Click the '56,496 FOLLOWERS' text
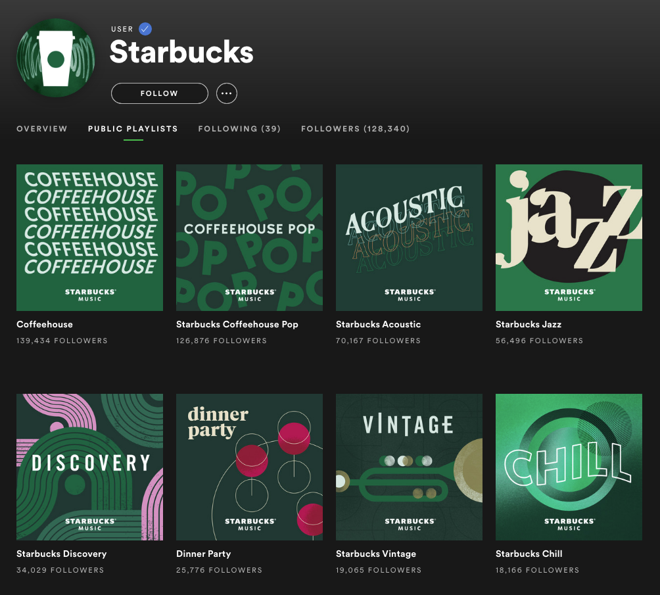This screenshot has height=595, width=660. [x=539, y=341]
